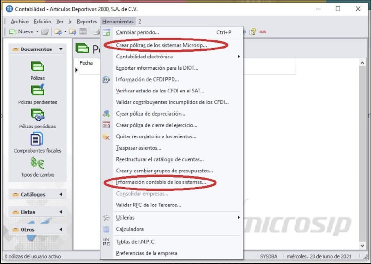The height and width of the screenshot is (264, 371).
Task: Choose Crear pólizas de los sistemas Microsip
Action: pyautogui.click(x=172, y=45)
